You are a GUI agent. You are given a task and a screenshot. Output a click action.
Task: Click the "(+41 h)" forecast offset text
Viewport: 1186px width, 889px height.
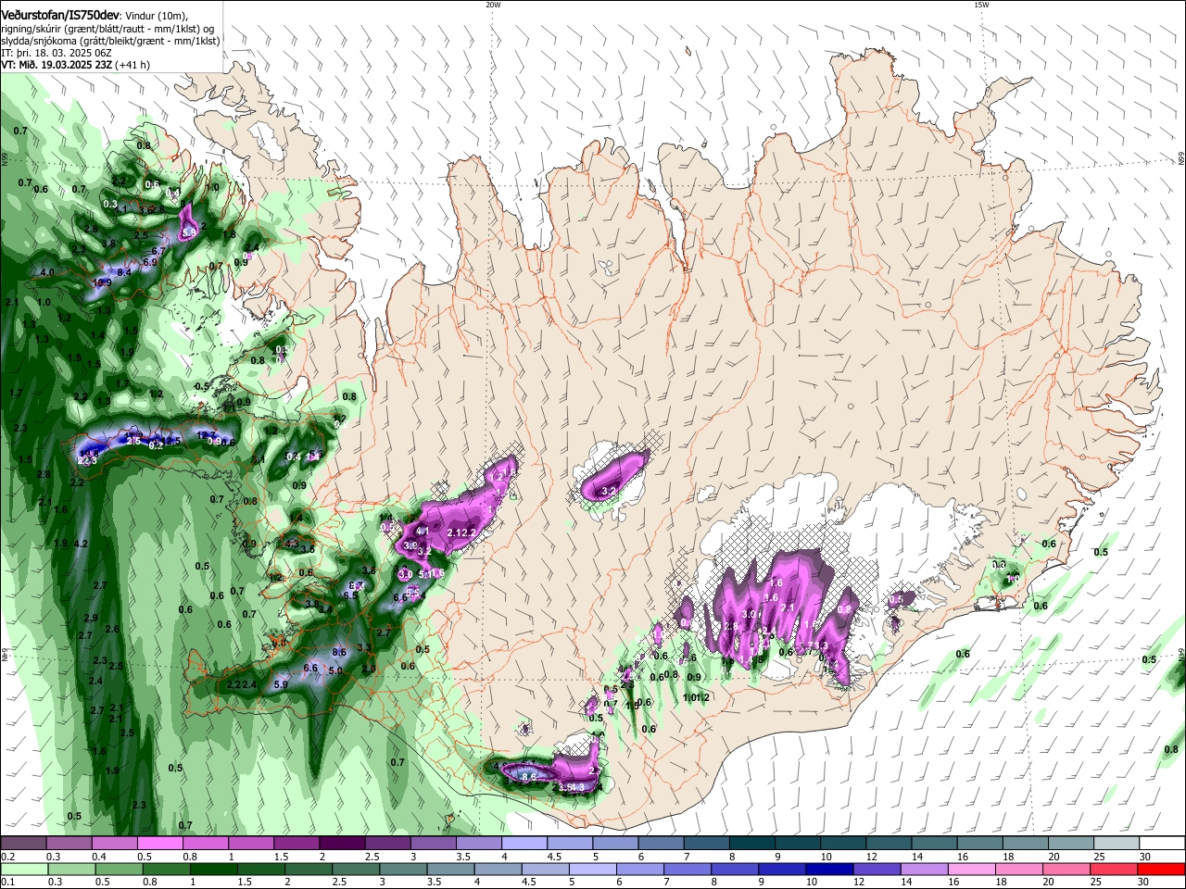tap(132, 65)
